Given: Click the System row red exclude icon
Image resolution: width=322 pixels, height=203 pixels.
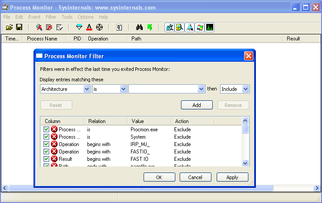Looking at the screenshot, I should point(54,137).
